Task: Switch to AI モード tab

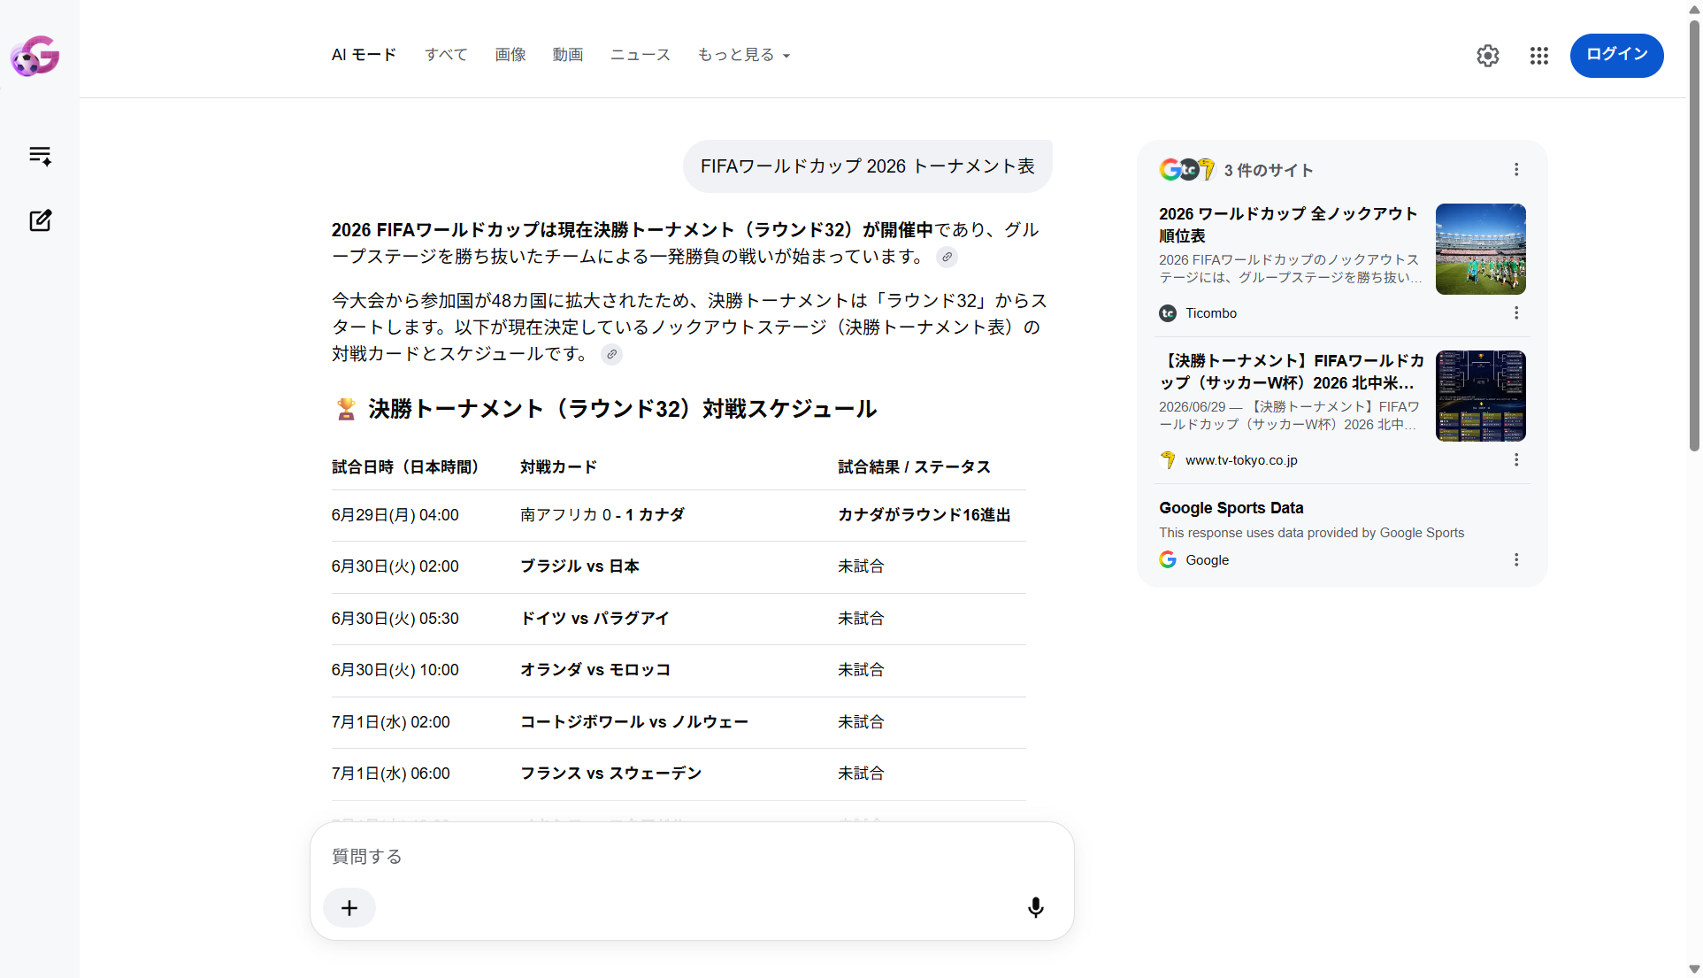Action: pyautogui.click(x=364, y=55)
